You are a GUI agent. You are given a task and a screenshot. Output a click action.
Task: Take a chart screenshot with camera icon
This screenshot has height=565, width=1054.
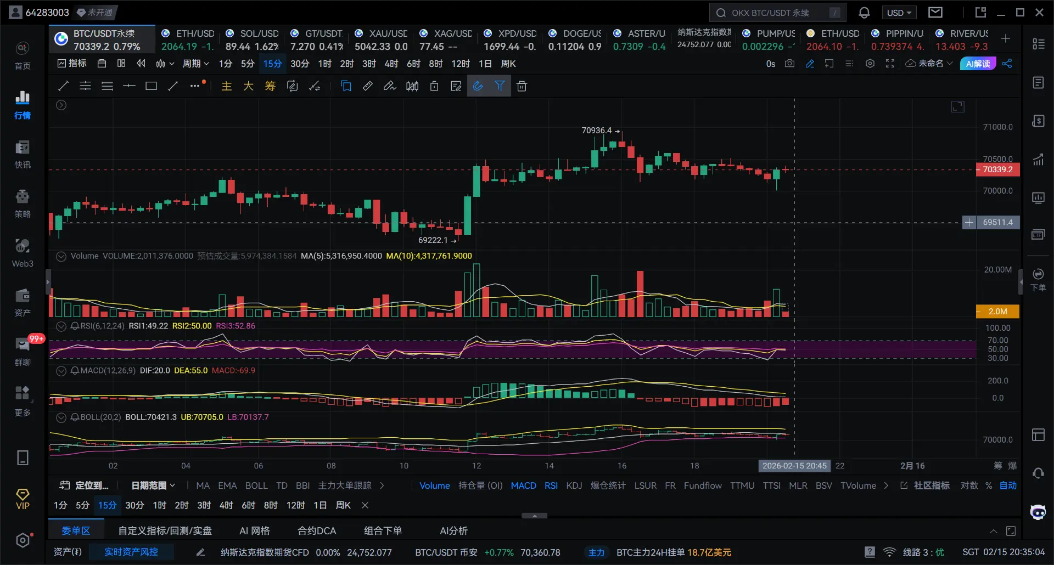[x=789, y=64]
